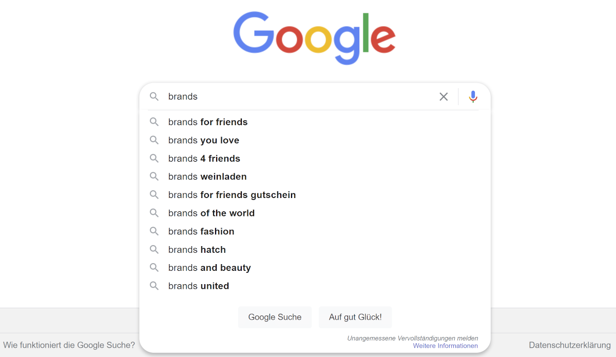Image resolution: width=616 pixels, height=357 pixels.
Task: Click 'Weitere Informationen' below the suggestions
Action: (445, 346)
